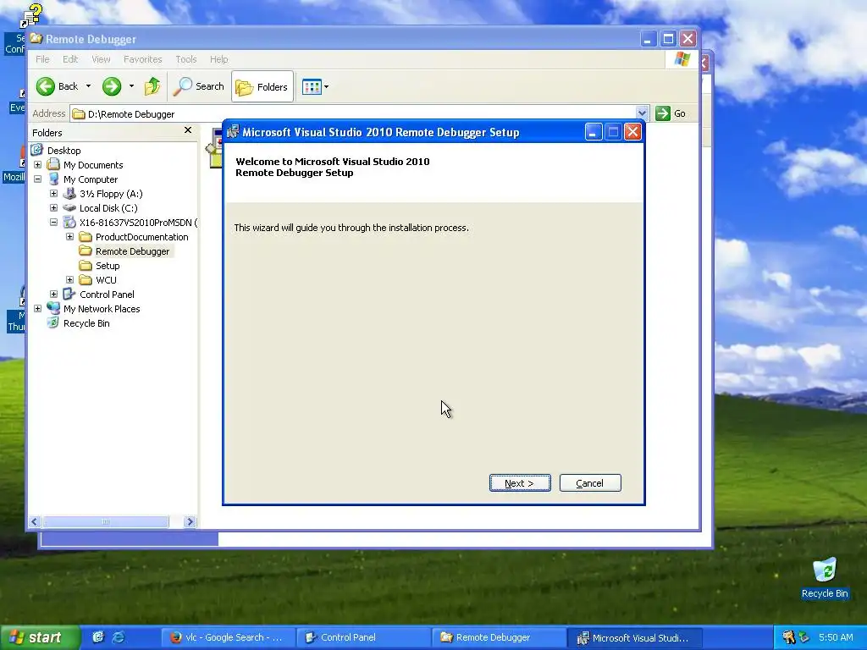Expand the My Documents tree node
The image size is (867, 650).
pyautogui.click(x=37, y=165)
